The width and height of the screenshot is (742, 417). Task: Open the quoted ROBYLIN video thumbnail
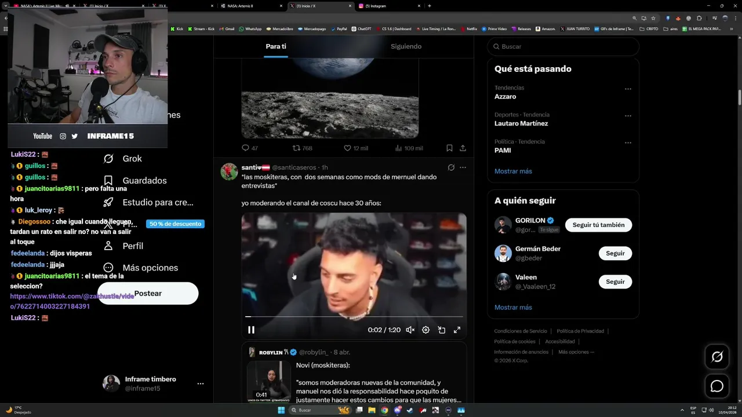click(x=269, y=382)
